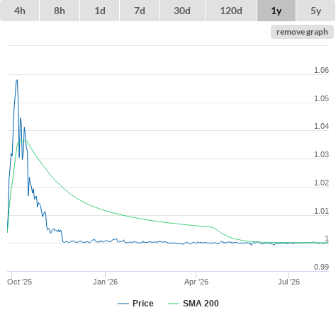Choose the 1d chart range

(100, 11)
